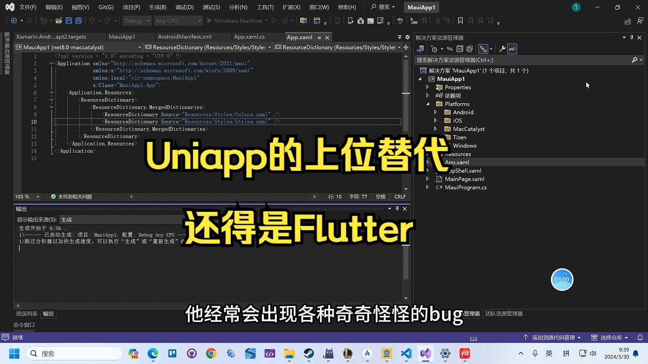Toggle auto-hide pin on Output panel
The height and width of the screenshot is (364, 648).
pyautogui.click(x=397, y=209)
